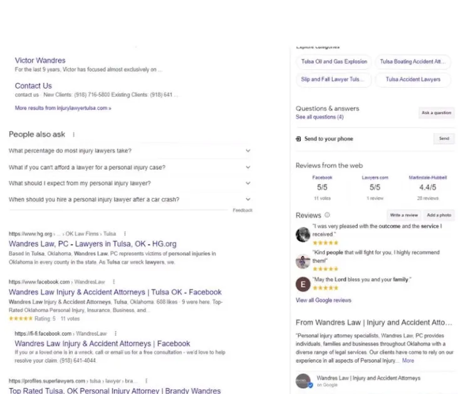Expand 'When should you hire a personal injury lawyer' question
This screenshot has width=458, height=394.
(130, 200)
